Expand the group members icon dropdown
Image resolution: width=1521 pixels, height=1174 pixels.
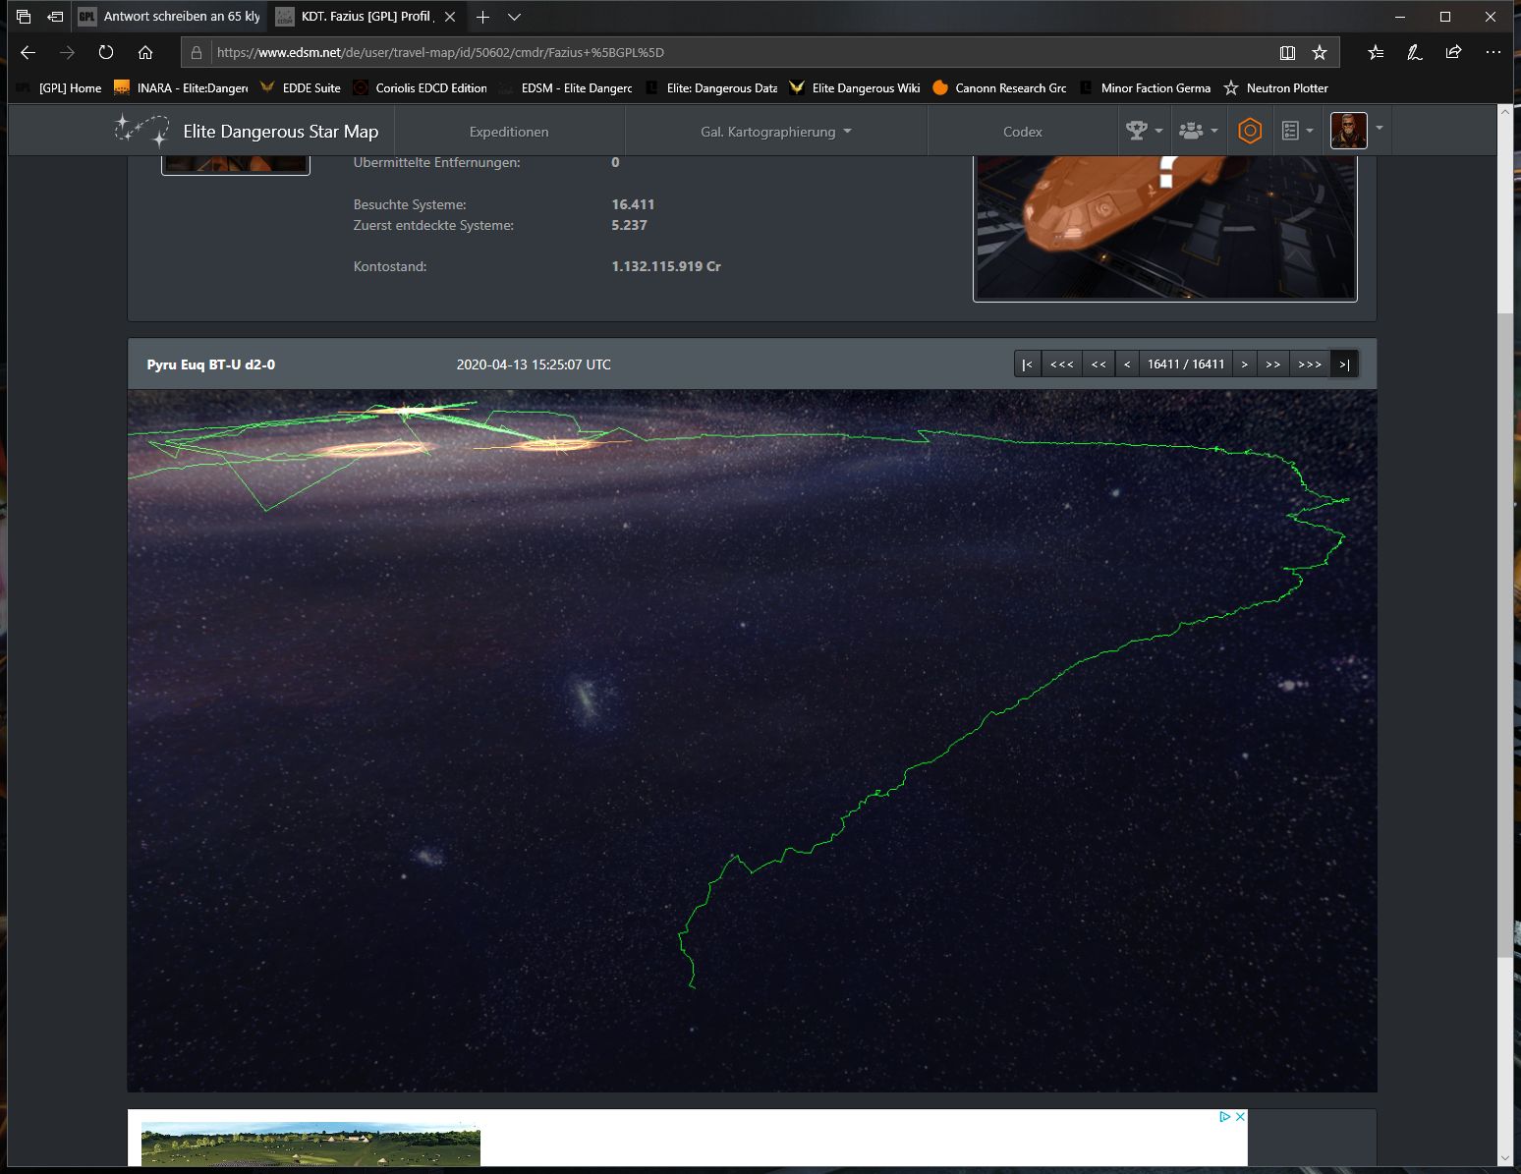click(1198, 131)
